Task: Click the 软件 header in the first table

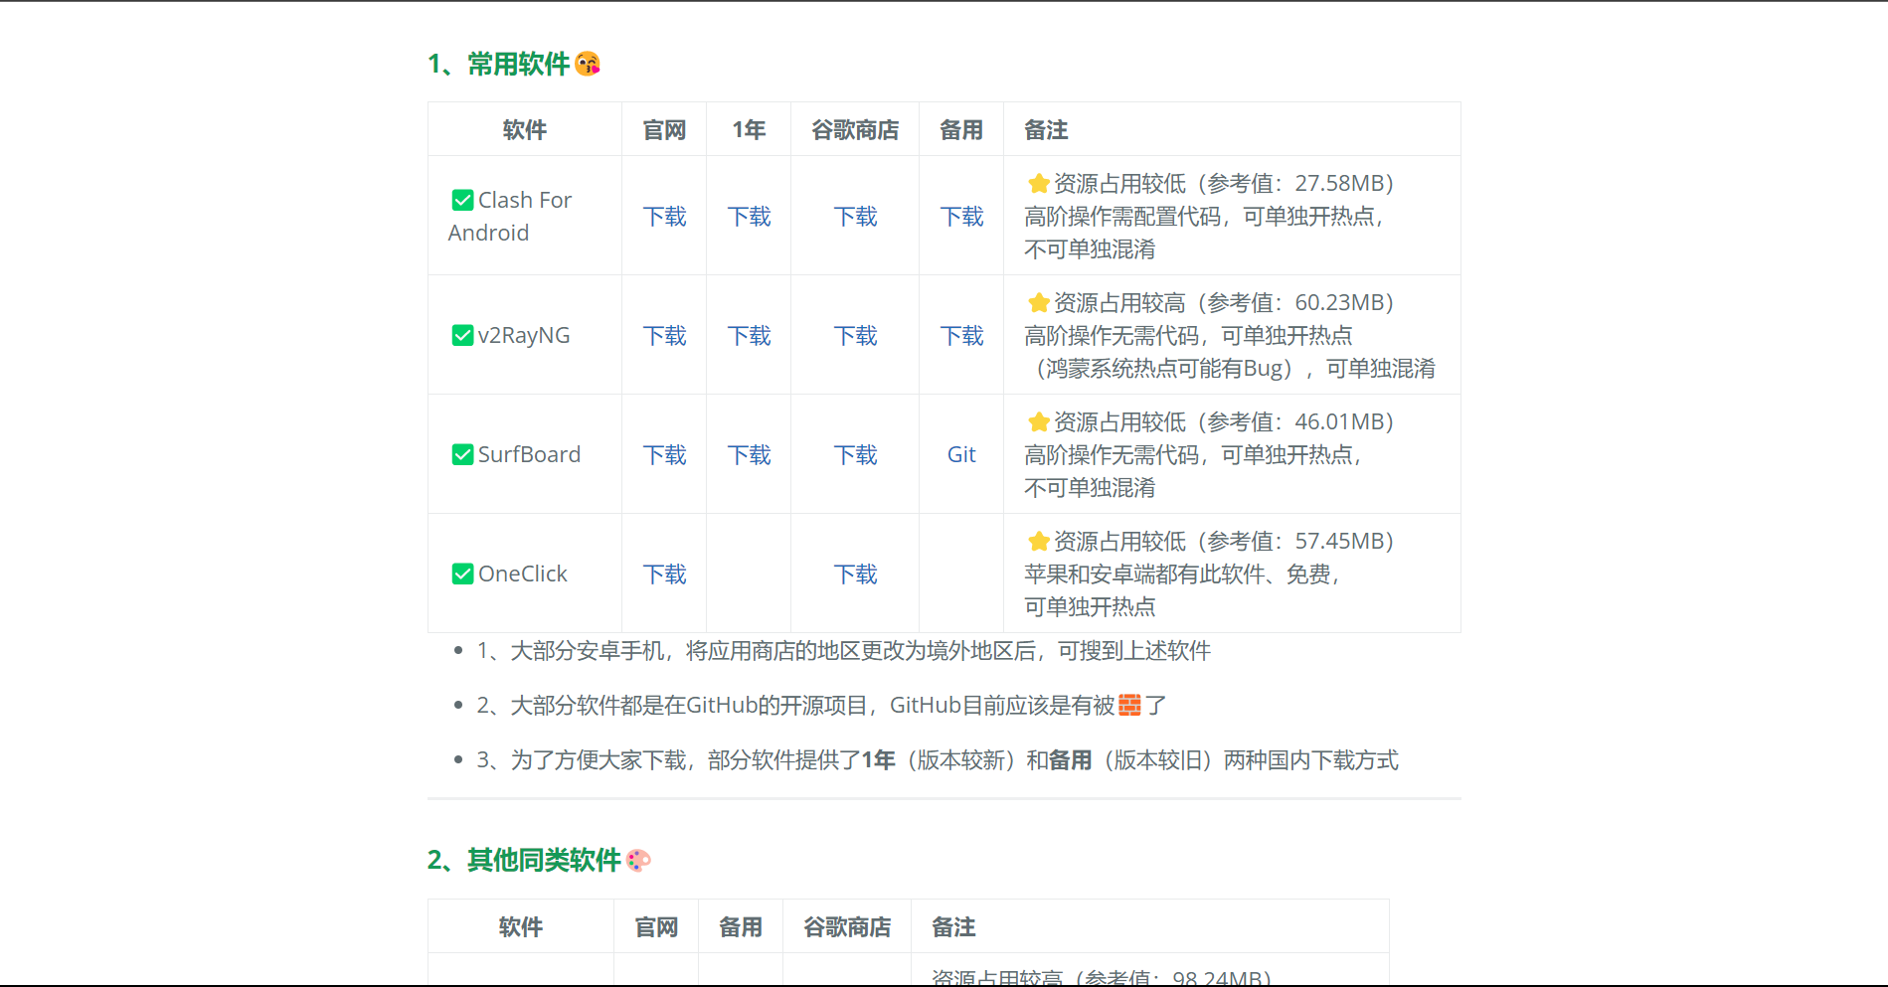Action: pyautogui.click(x=524, y=129)
